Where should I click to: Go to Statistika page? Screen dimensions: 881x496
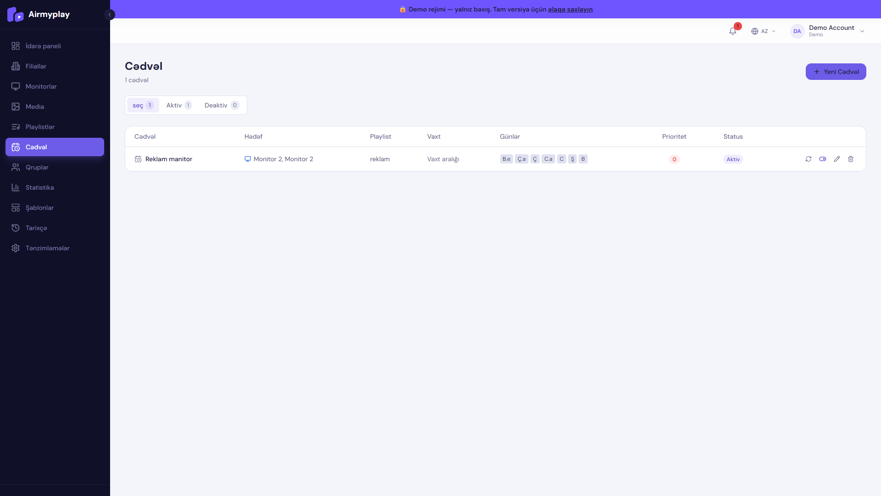pyautogui.click(x=39, y=187)
